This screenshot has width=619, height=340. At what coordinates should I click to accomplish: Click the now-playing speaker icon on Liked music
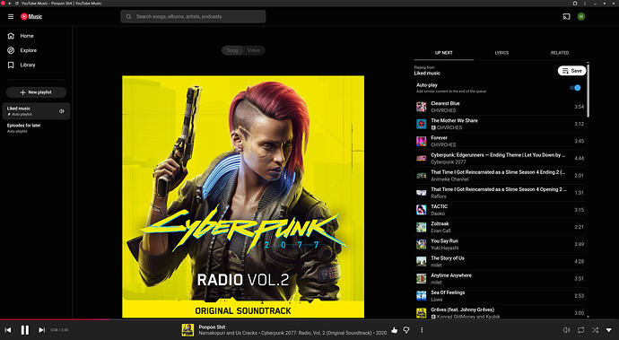pos(62,111)
